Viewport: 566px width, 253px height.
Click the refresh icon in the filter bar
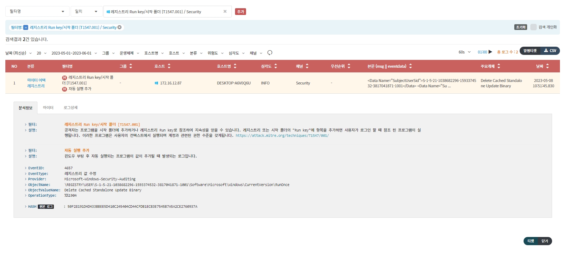tap(270, 53)
